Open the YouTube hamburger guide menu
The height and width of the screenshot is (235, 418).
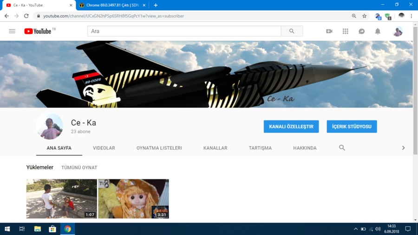[x=12, y=31]
